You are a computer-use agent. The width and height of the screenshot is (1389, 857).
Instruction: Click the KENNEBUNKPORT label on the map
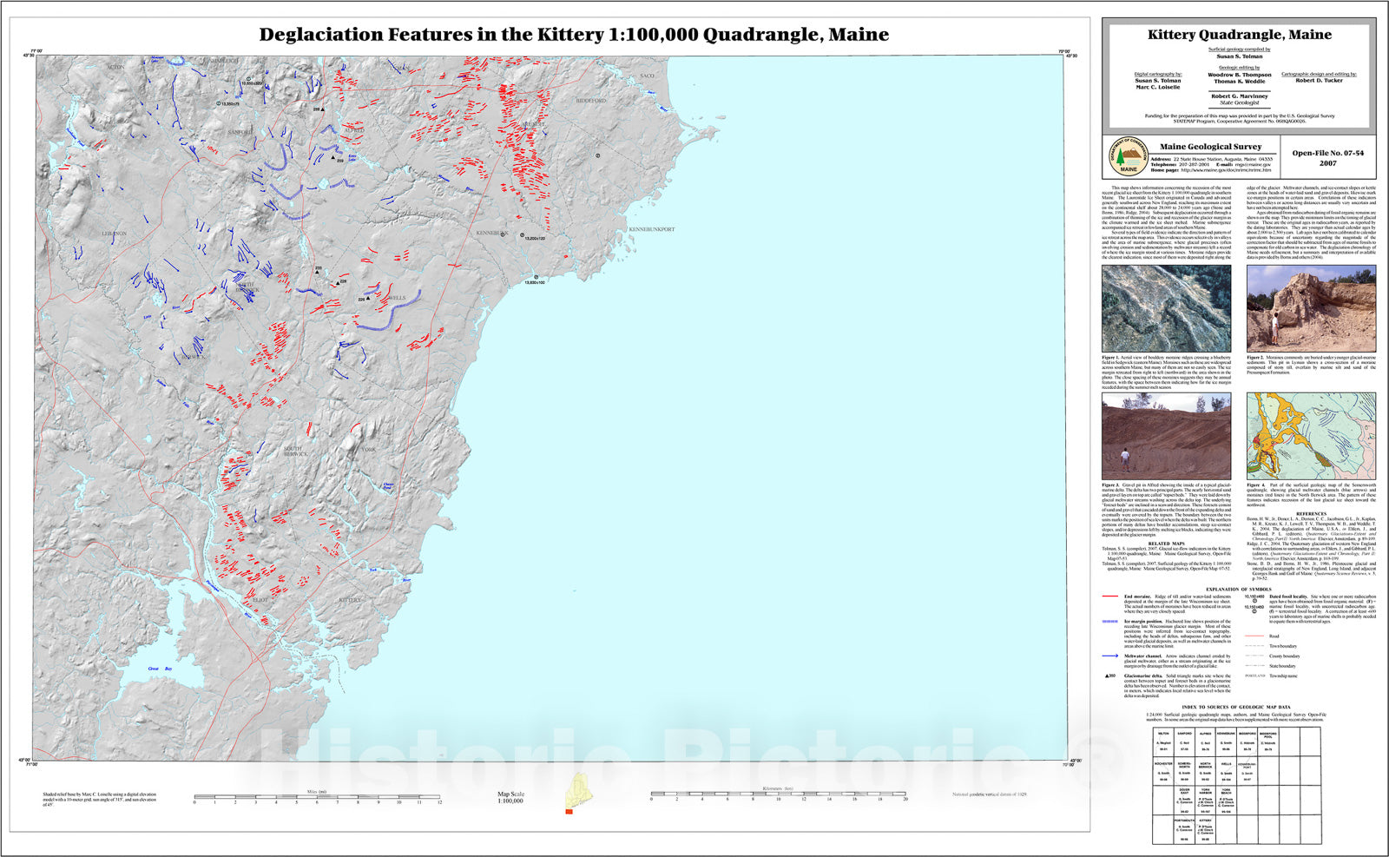(651, 229)
